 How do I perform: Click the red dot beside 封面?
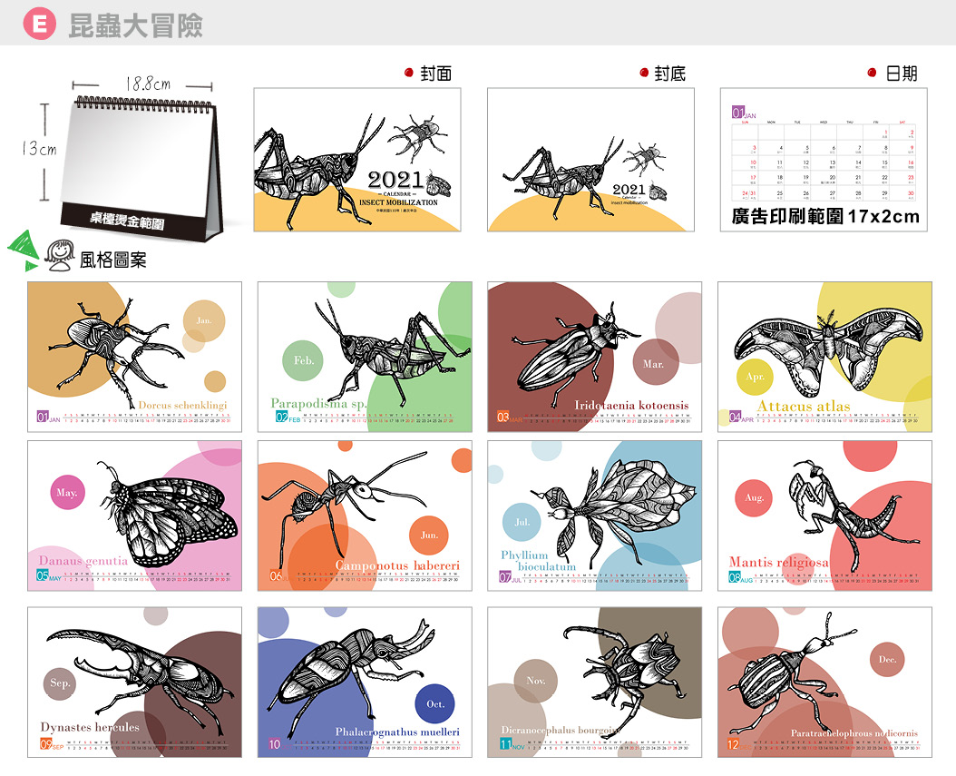[x=409, y=73]
